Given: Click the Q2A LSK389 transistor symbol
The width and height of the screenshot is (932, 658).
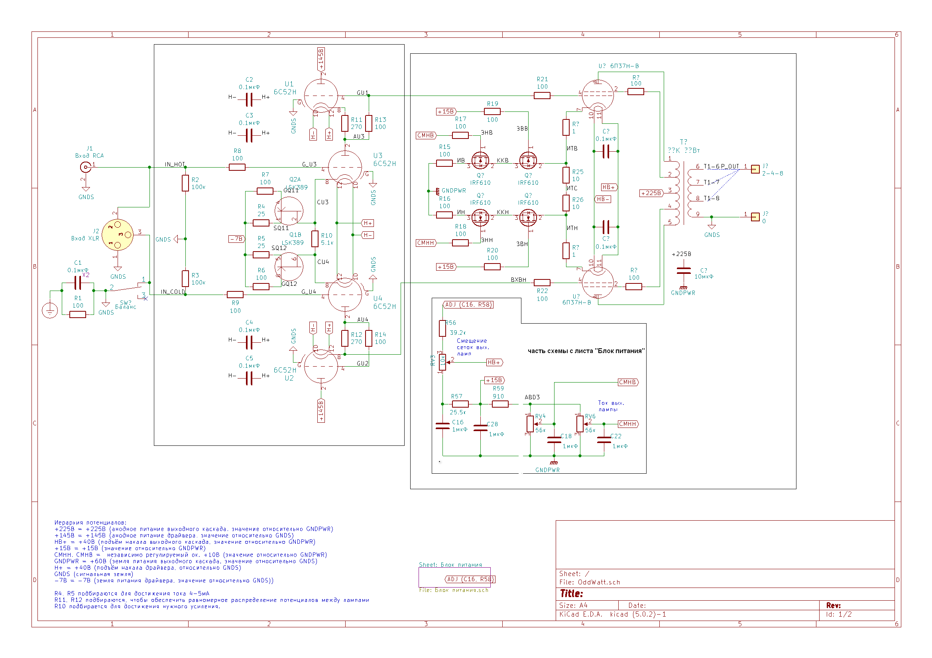Looking at the screenshot, I should click(289, 211).
